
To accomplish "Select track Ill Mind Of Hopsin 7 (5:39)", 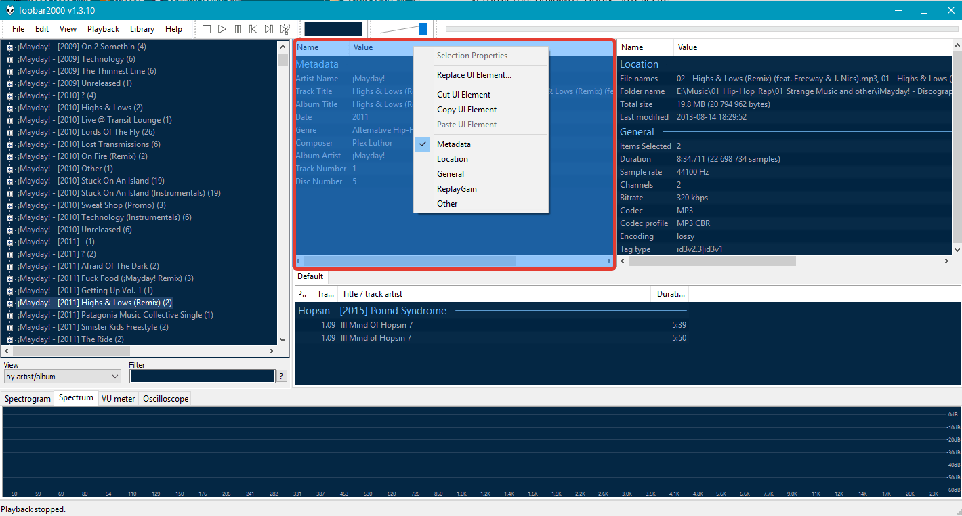I will pos(493,325).
